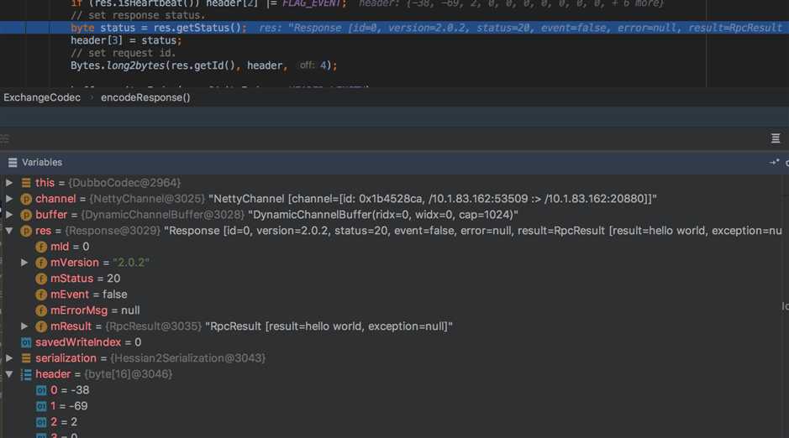
Task: Expand the serialization Hessian2Serialization node
Action: (x=9, y=358)
